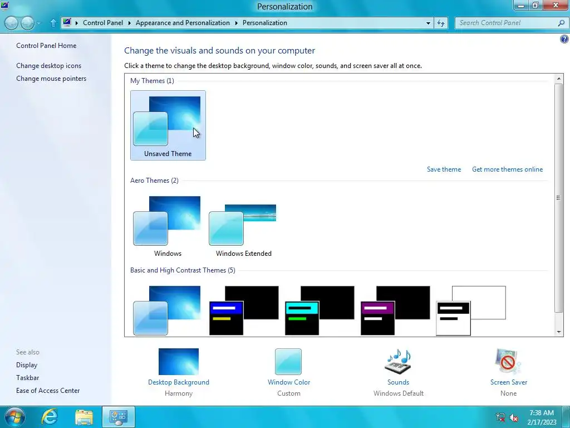Open the clock showing 7:38 AM
This screenshot has height=428, width=570.
pos(542,417)
